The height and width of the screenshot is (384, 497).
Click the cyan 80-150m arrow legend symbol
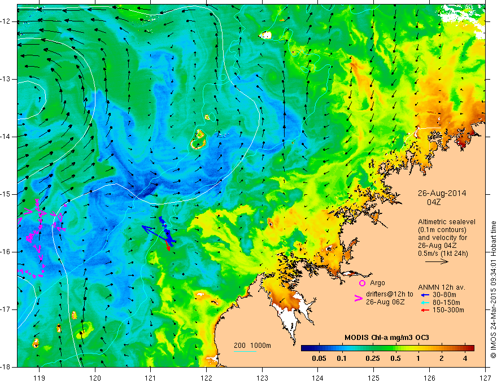point(425,303)
